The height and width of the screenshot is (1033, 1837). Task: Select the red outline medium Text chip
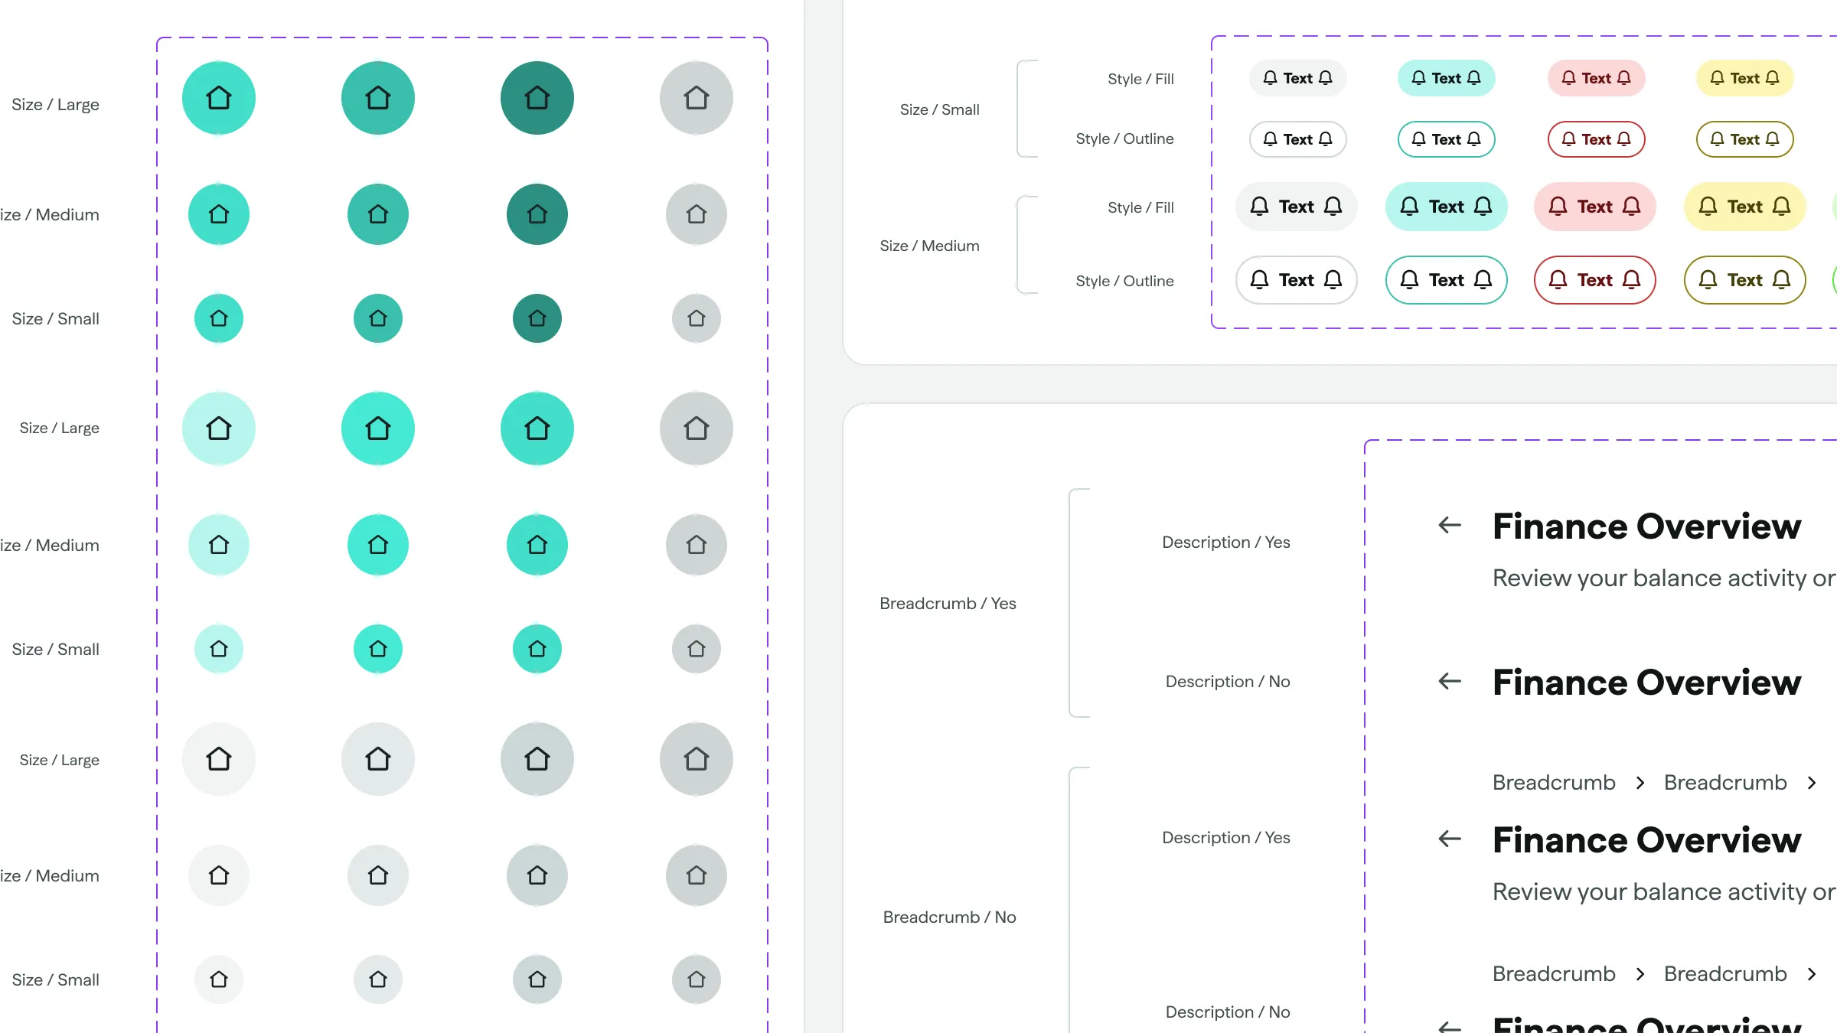1595,280
